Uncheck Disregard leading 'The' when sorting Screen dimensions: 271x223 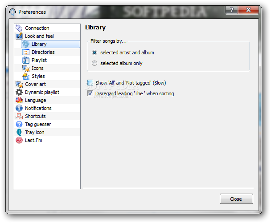(x=90, y=93)
